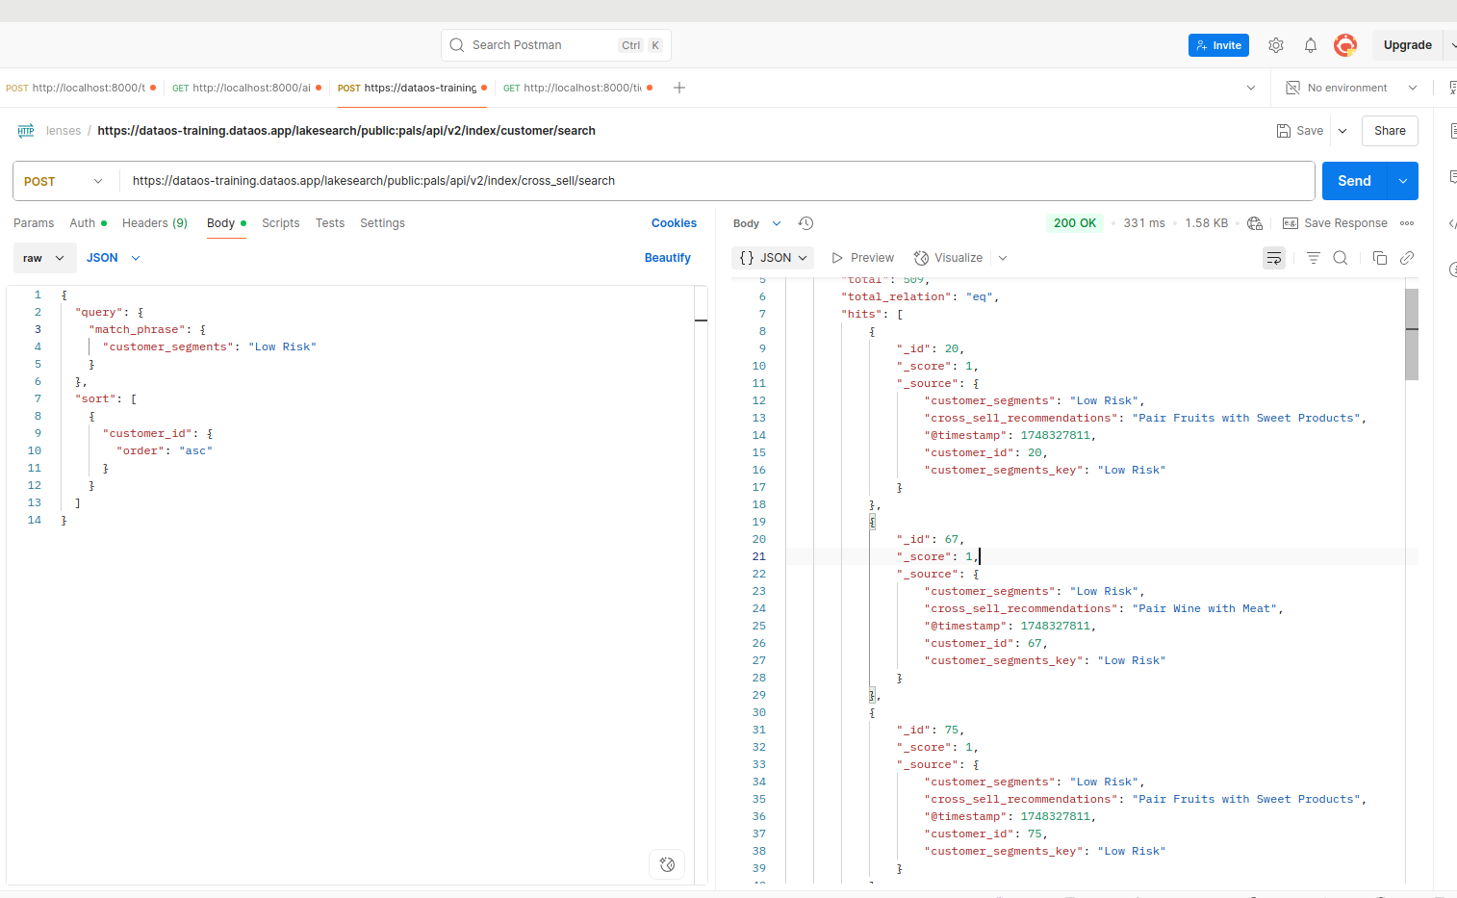
Task: Click the request URL input field
Action: tap(717, 181)
